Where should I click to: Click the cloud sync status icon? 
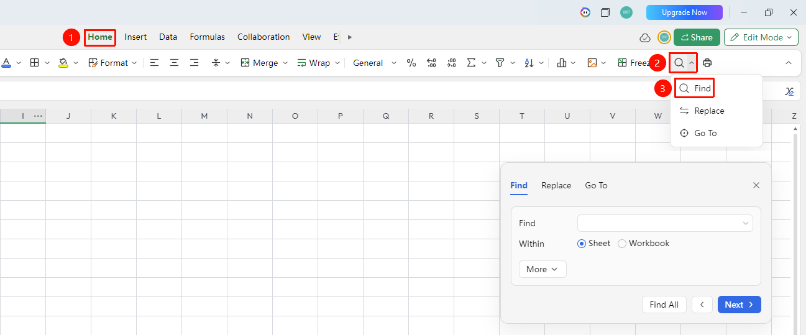(x=645, y=38)
